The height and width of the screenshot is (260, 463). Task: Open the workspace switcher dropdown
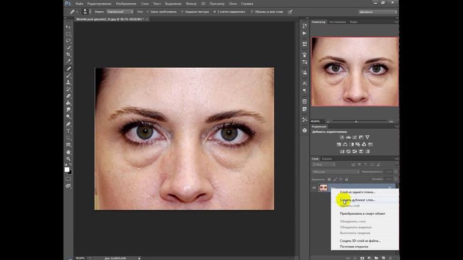coord(377,12)
